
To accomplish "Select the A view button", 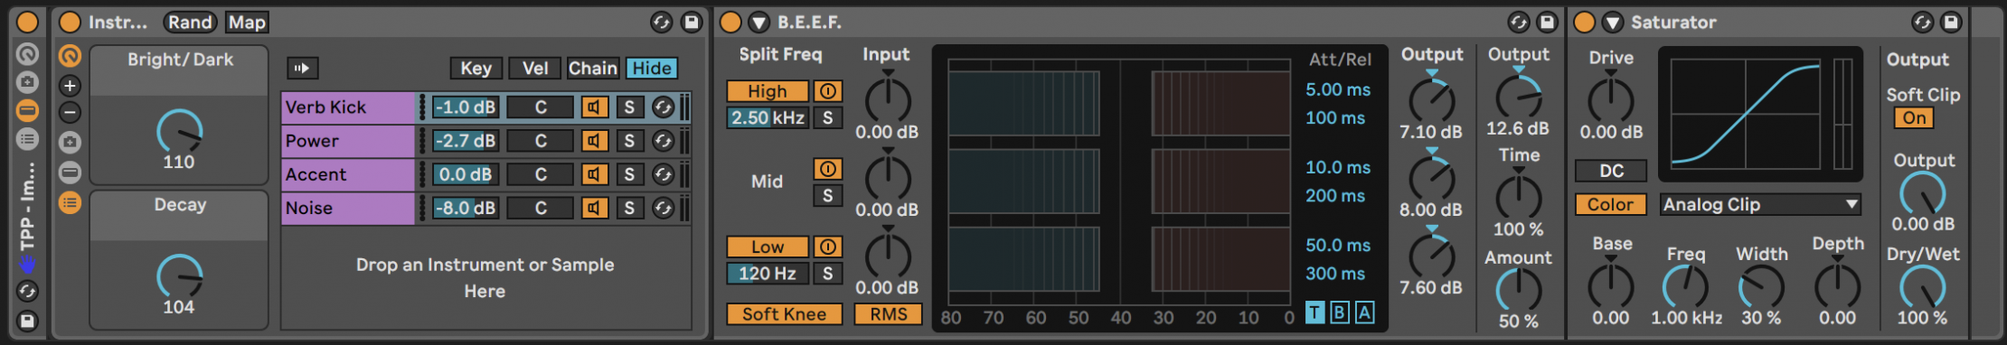I will tap(1364, 312).
